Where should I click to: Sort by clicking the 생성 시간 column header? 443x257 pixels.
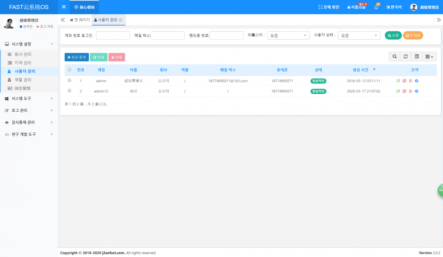point(359,70)
